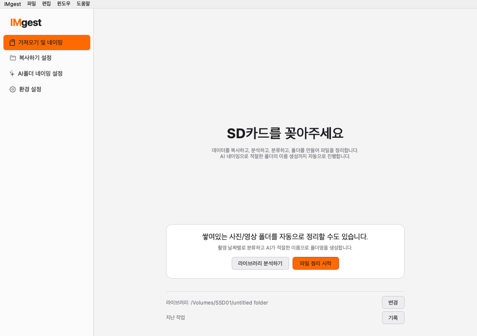Screen dimensions: 477x336
Task: Click the 라이브러리 분석하기 button
Action: pos(260,263)
